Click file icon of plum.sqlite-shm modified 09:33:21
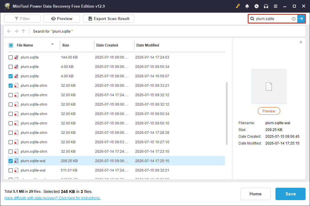310x206 pixels. 17,86
